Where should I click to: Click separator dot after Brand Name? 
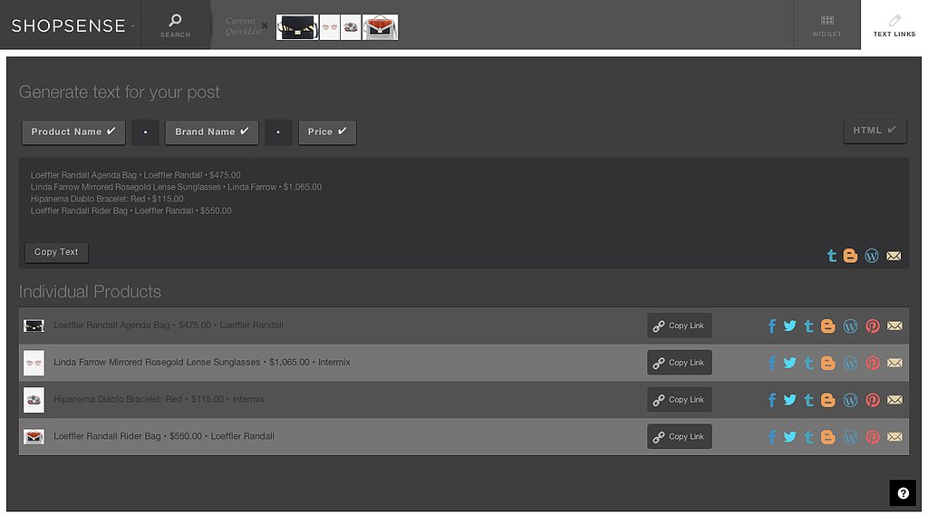click(x=278, y=132)
